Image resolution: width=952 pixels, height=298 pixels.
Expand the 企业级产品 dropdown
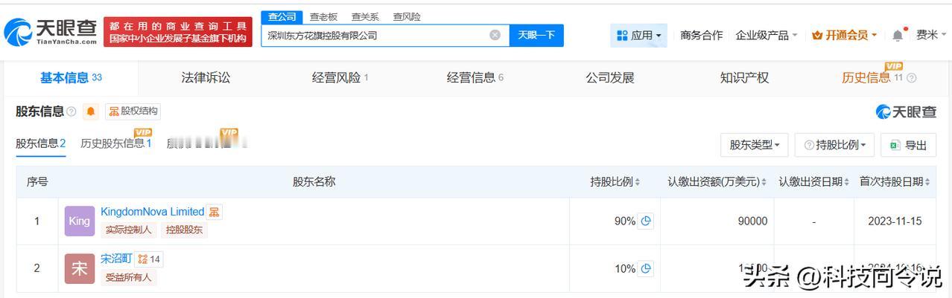pos(767,35)
